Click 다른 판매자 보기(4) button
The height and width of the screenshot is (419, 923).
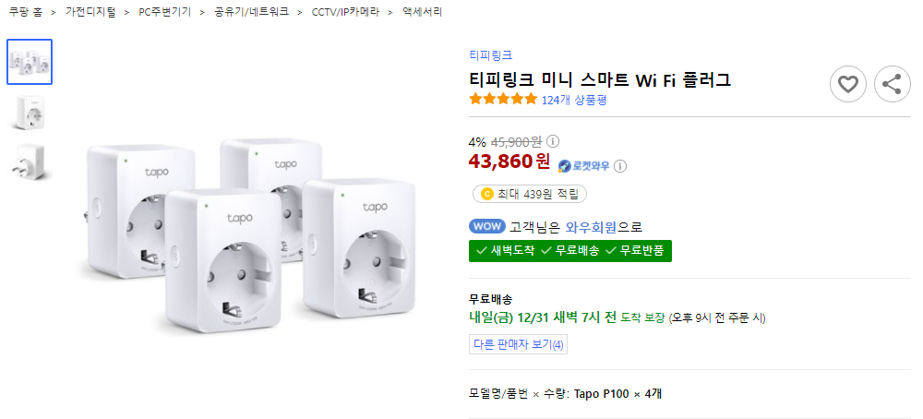click(518, 344)
